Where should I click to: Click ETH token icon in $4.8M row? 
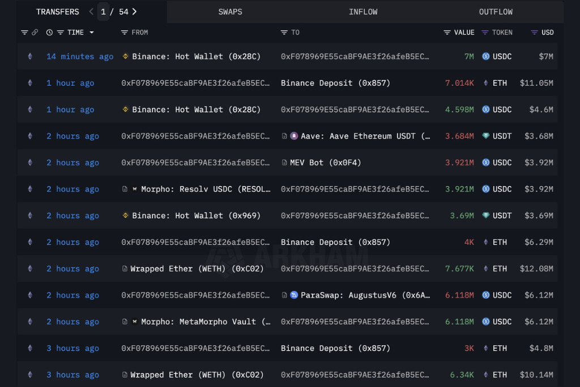click(x=485, y=348)
